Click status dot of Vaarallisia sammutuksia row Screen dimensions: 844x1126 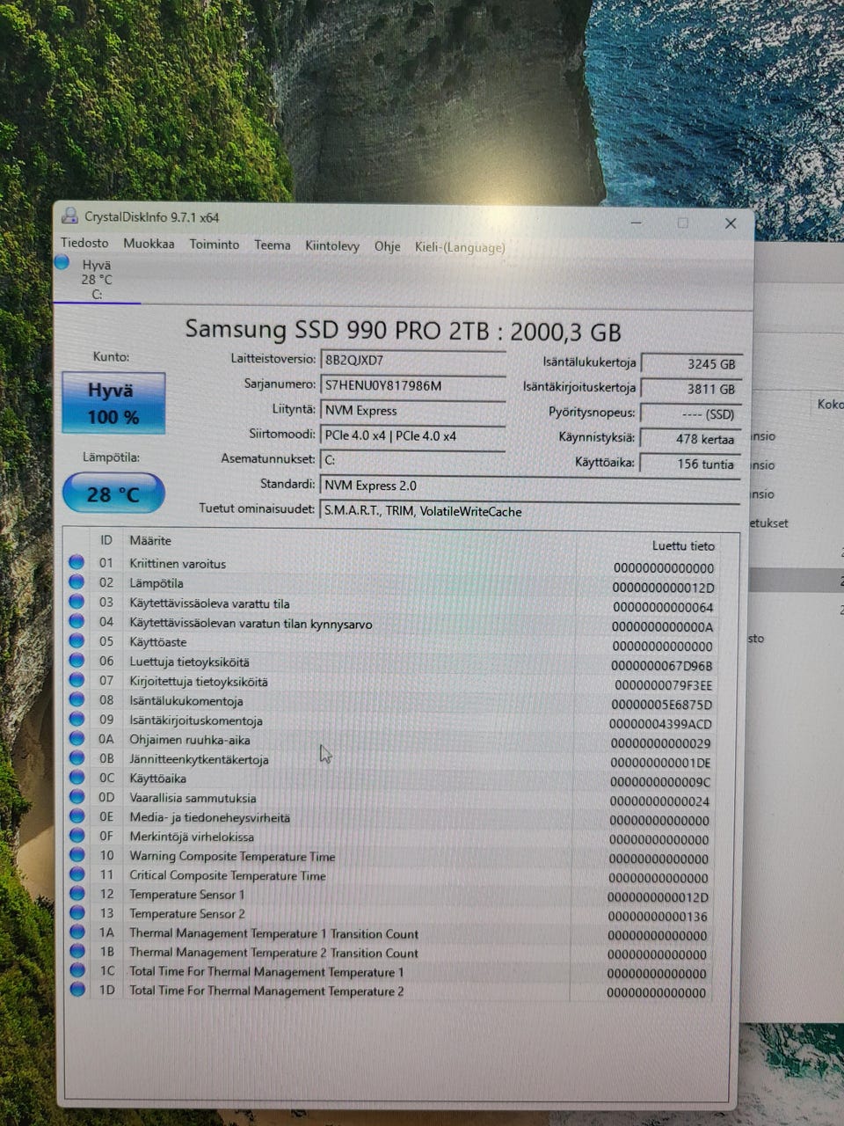76,796
